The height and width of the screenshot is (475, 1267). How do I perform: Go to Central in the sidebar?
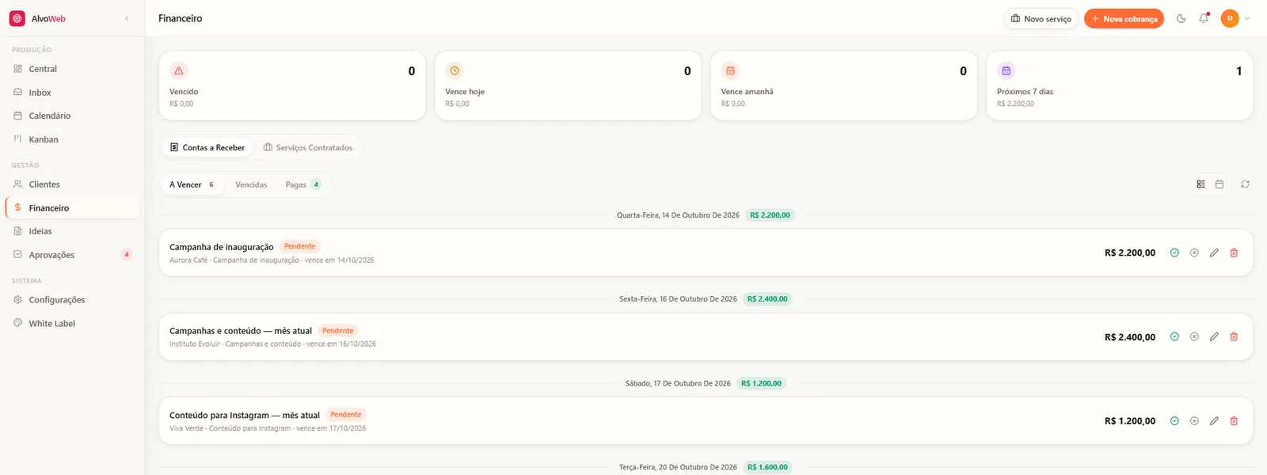tap(72, 69)
